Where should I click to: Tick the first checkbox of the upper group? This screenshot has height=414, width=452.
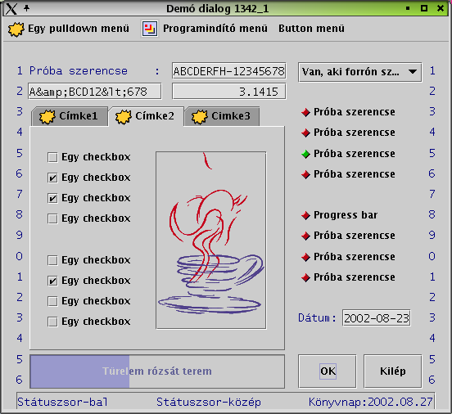pos(52,158)
